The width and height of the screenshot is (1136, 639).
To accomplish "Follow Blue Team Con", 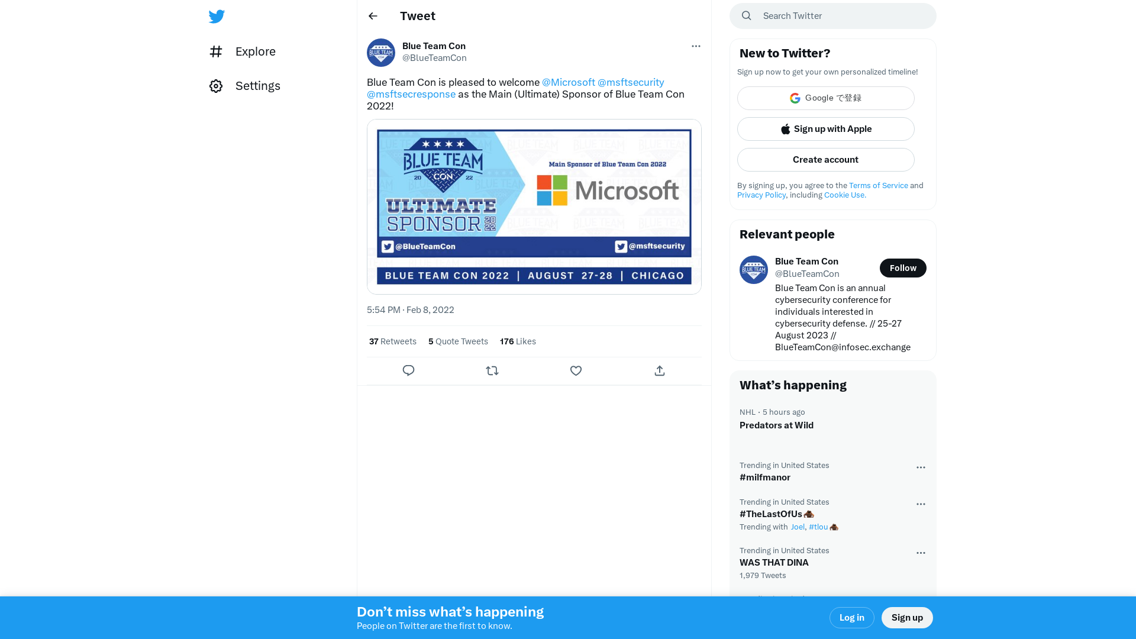I will click(903, 268).
